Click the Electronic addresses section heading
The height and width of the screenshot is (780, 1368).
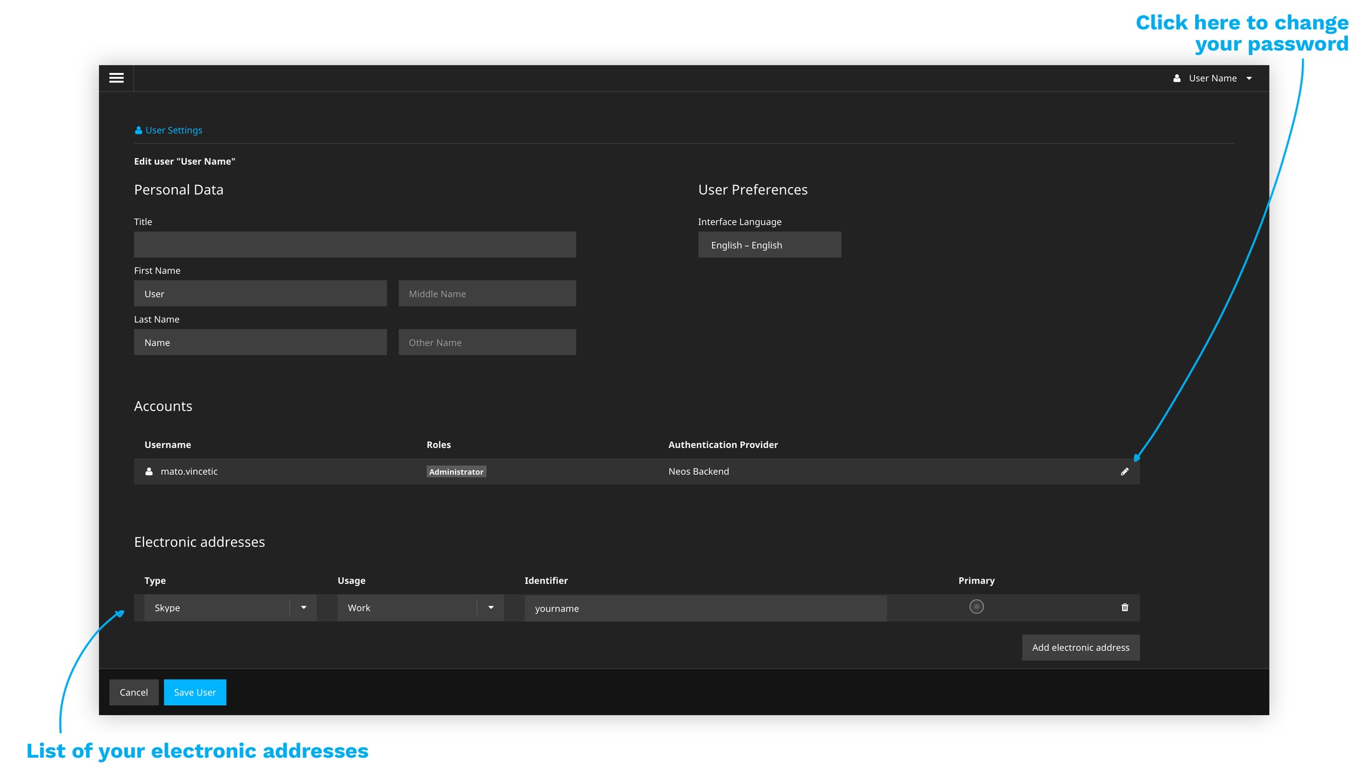199,542
